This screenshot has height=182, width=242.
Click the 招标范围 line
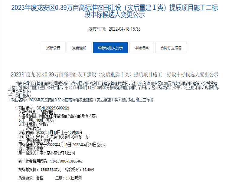58,116
